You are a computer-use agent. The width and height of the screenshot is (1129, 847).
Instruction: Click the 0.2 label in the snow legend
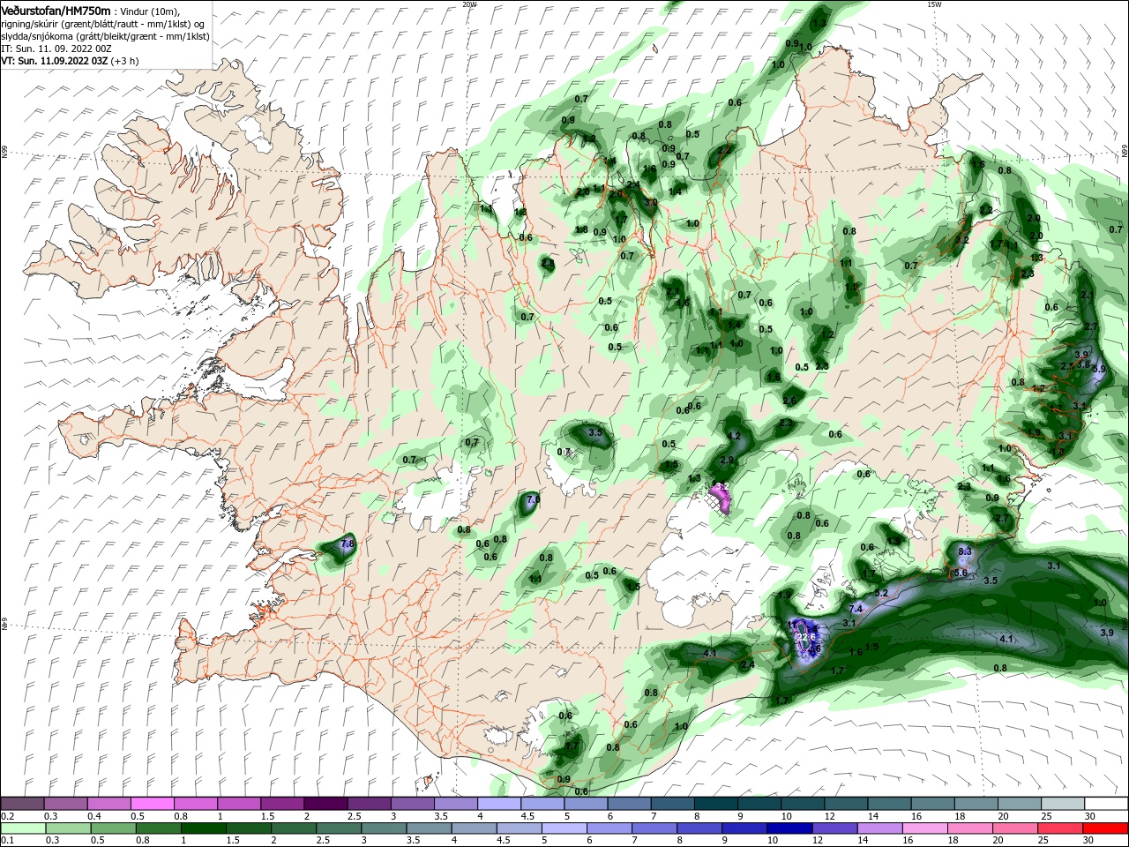coord(7,816)
